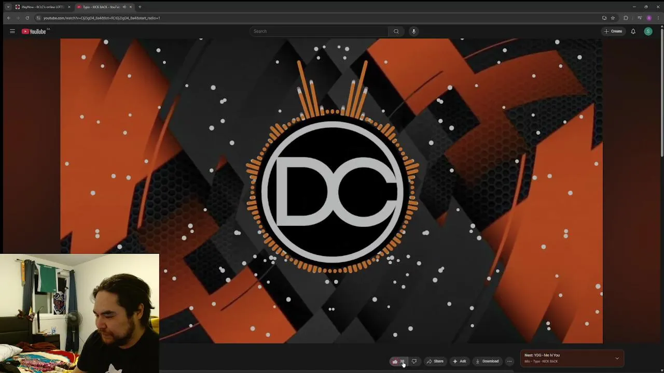
Task: Open media controls icon in toolbar
Action: 640,18
